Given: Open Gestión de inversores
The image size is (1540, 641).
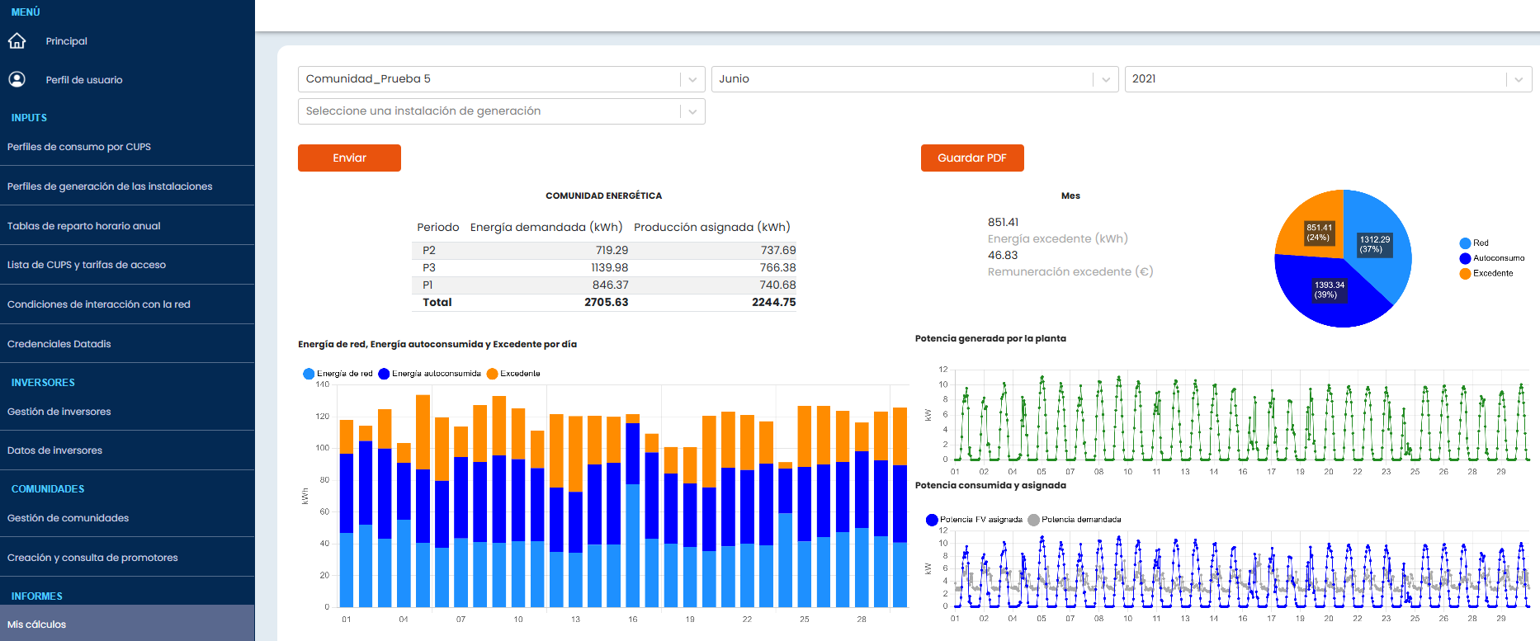Looking at the screenshot, I should point(59,412).
